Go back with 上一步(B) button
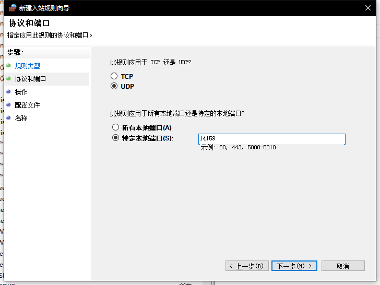This screenshot has height=285, width=380. pos(247,266)
